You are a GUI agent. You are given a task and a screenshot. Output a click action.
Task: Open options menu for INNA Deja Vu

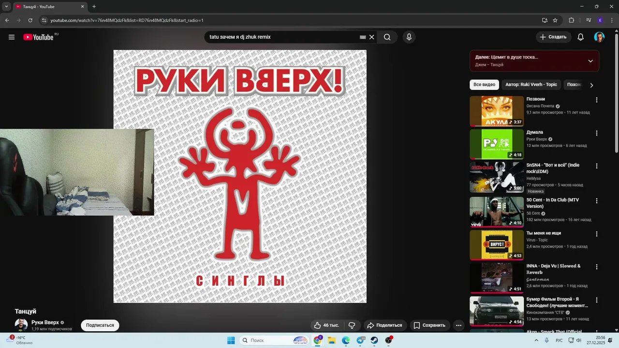point(596,267)
